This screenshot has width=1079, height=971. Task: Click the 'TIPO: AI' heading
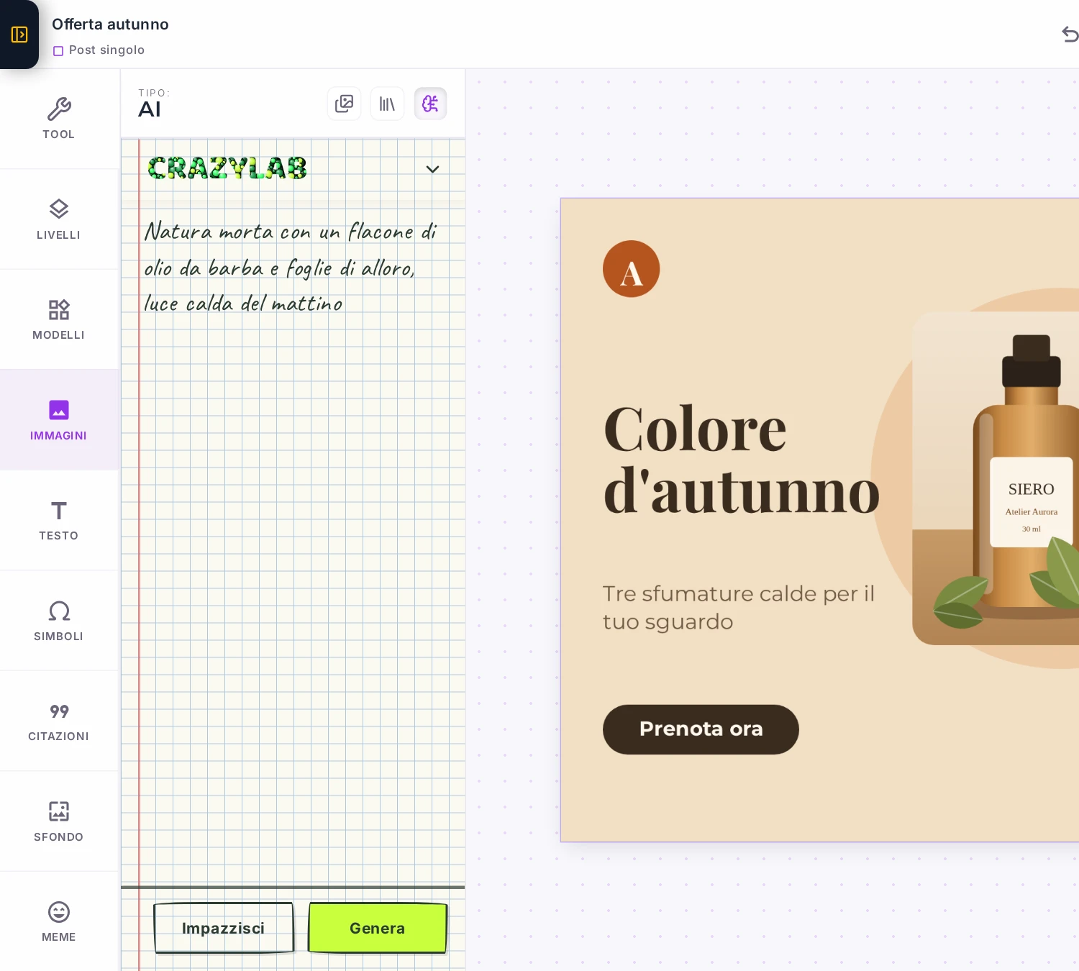coord(154,104)
